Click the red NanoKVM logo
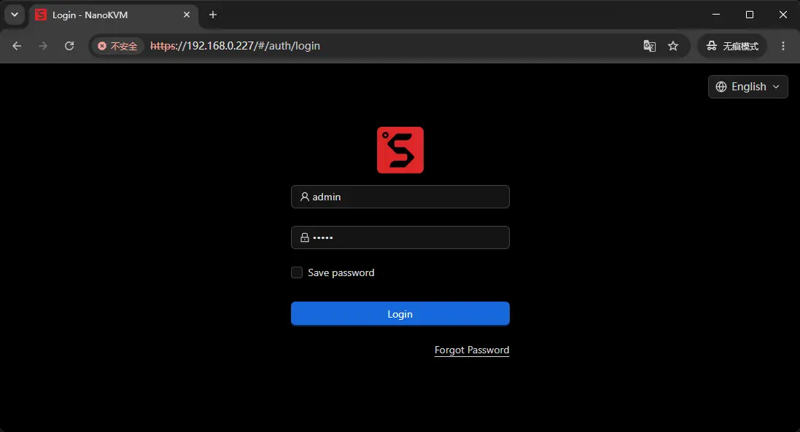800x432 pixels. click(x=400, y=150)
